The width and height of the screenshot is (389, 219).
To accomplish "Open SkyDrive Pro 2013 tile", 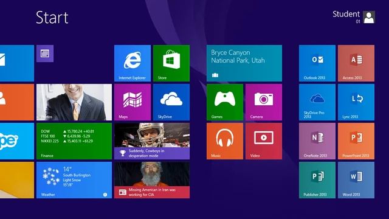I will coord(317,102).
